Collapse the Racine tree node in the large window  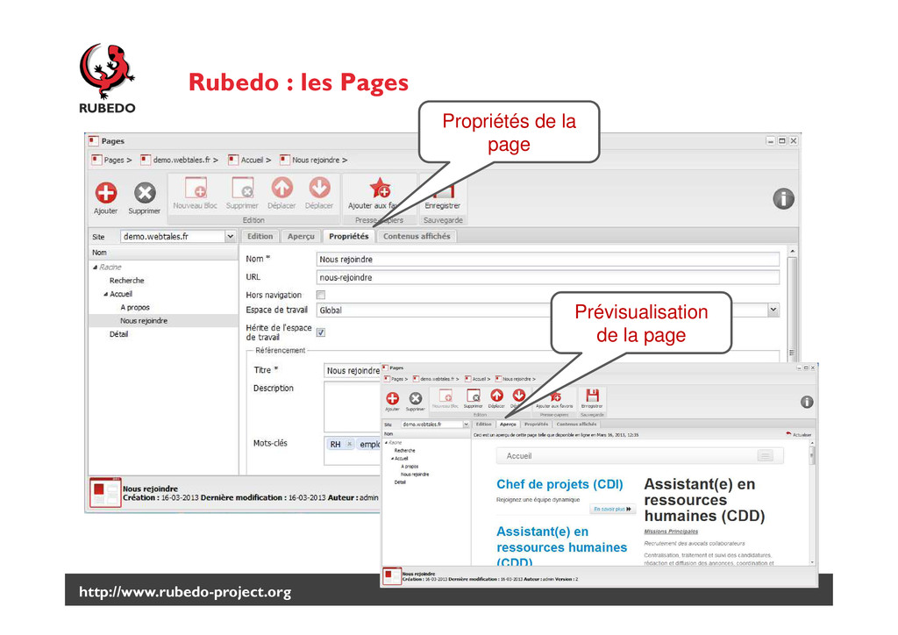[95, 268]
